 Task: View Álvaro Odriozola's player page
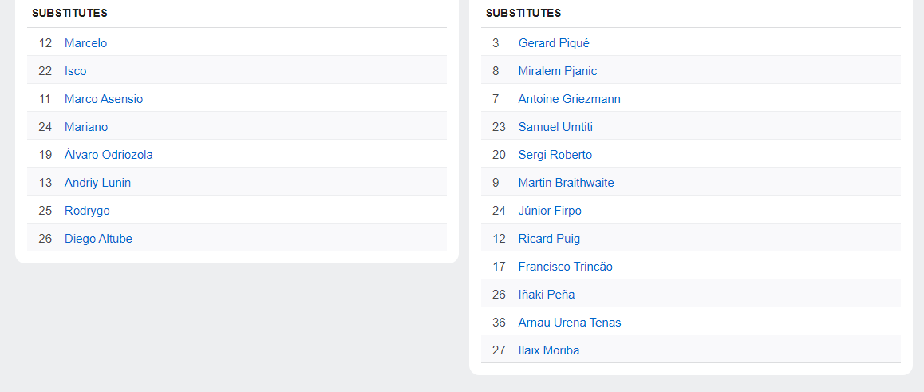pyautogui.click(x=109, y=155)
